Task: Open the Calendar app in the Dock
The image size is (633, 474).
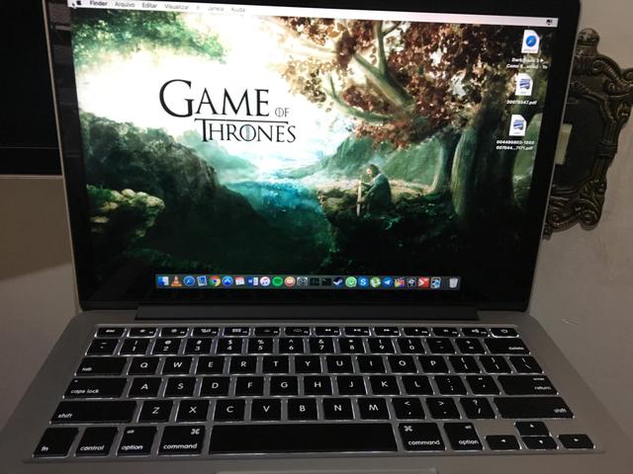Action: click(239, 281)
